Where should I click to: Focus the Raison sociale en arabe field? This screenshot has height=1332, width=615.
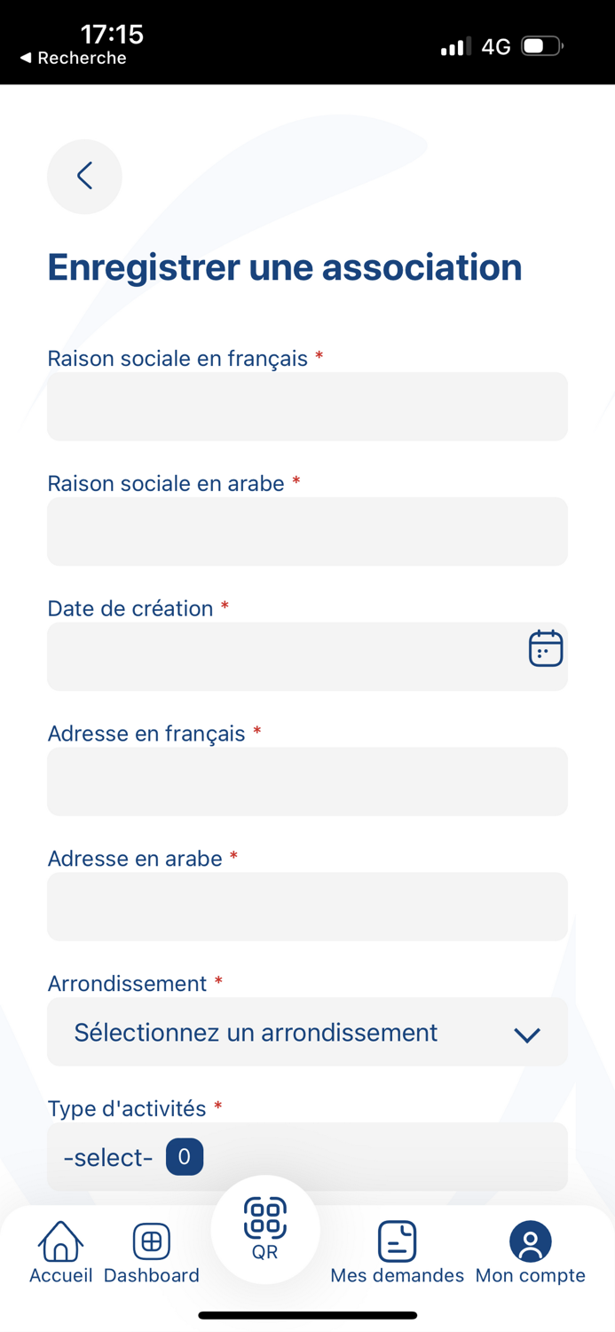[307, 532]
